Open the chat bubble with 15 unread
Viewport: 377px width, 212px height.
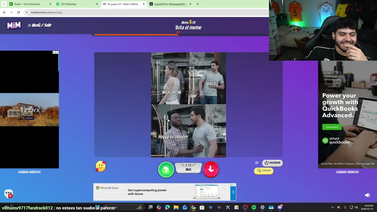(x=9, y=194)
